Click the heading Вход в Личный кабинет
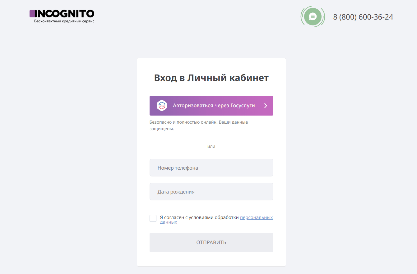 coord(211,78)
